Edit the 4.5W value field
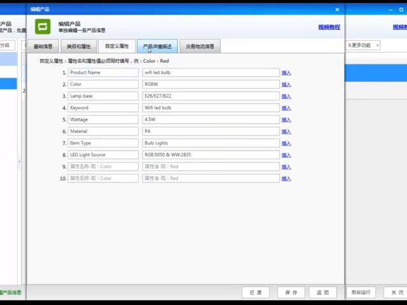Screen dimensions: 407x305 (x=210, y=119)
